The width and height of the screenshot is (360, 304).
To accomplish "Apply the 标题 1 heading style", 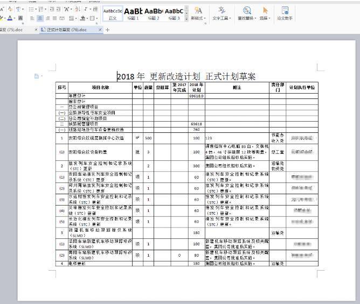I will pyautogui.click(x=133, y=13).
